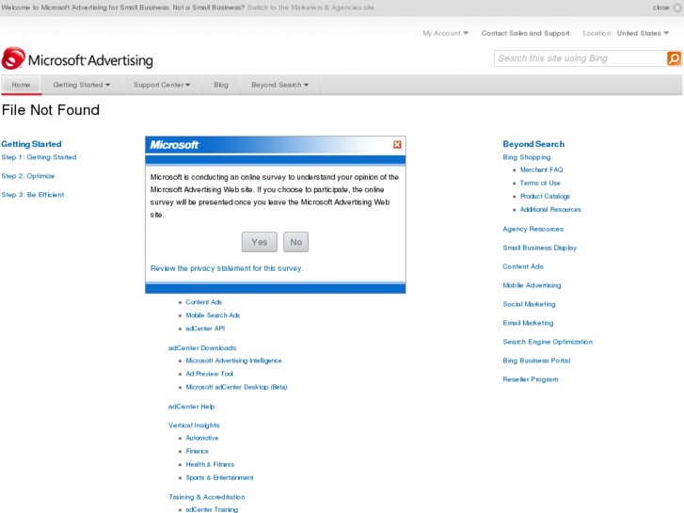
Task: Open Product Catalogs link
Action: point(545,197)
